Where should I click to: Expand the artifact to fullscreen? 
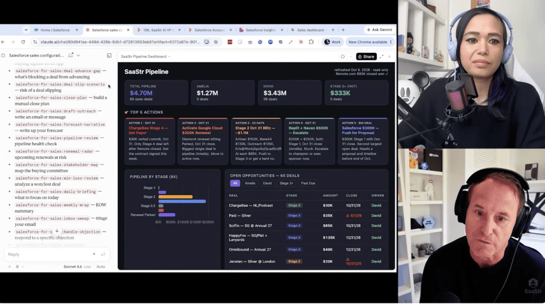[x=381, y=57]
